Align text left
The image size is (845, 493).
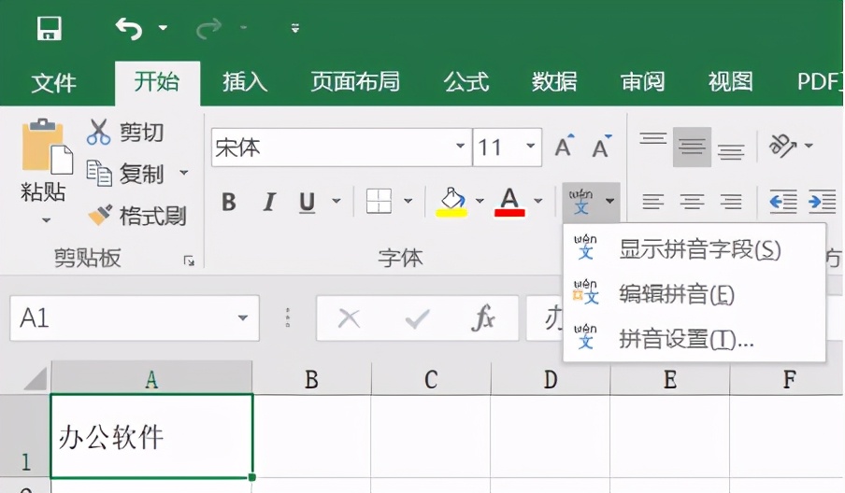pyautogui.click(x=653, y=202)
